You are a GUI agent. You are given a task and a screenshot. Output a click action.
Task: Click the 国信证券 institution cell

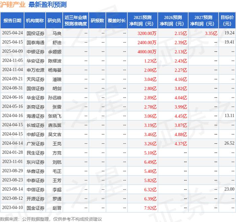(x=35, y=88)
